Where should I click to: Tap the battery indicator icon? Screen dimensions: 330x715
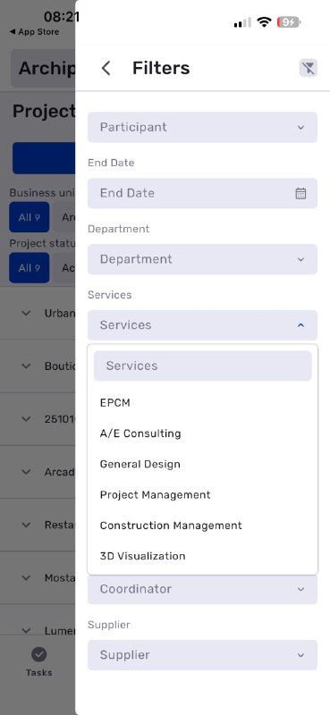click(289, 21)
